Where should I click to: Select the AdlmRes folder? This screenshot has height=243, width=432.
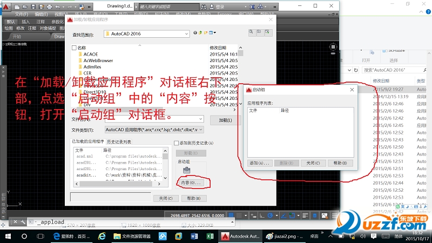(x=92, y=67)
